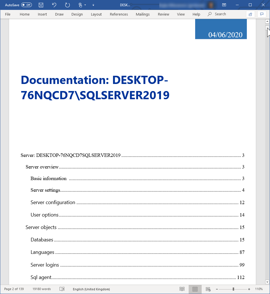Toggle Touch/Mouse mode icon
Screen dimensions: 270x294
pyautogui.click(x=80, y=5)
